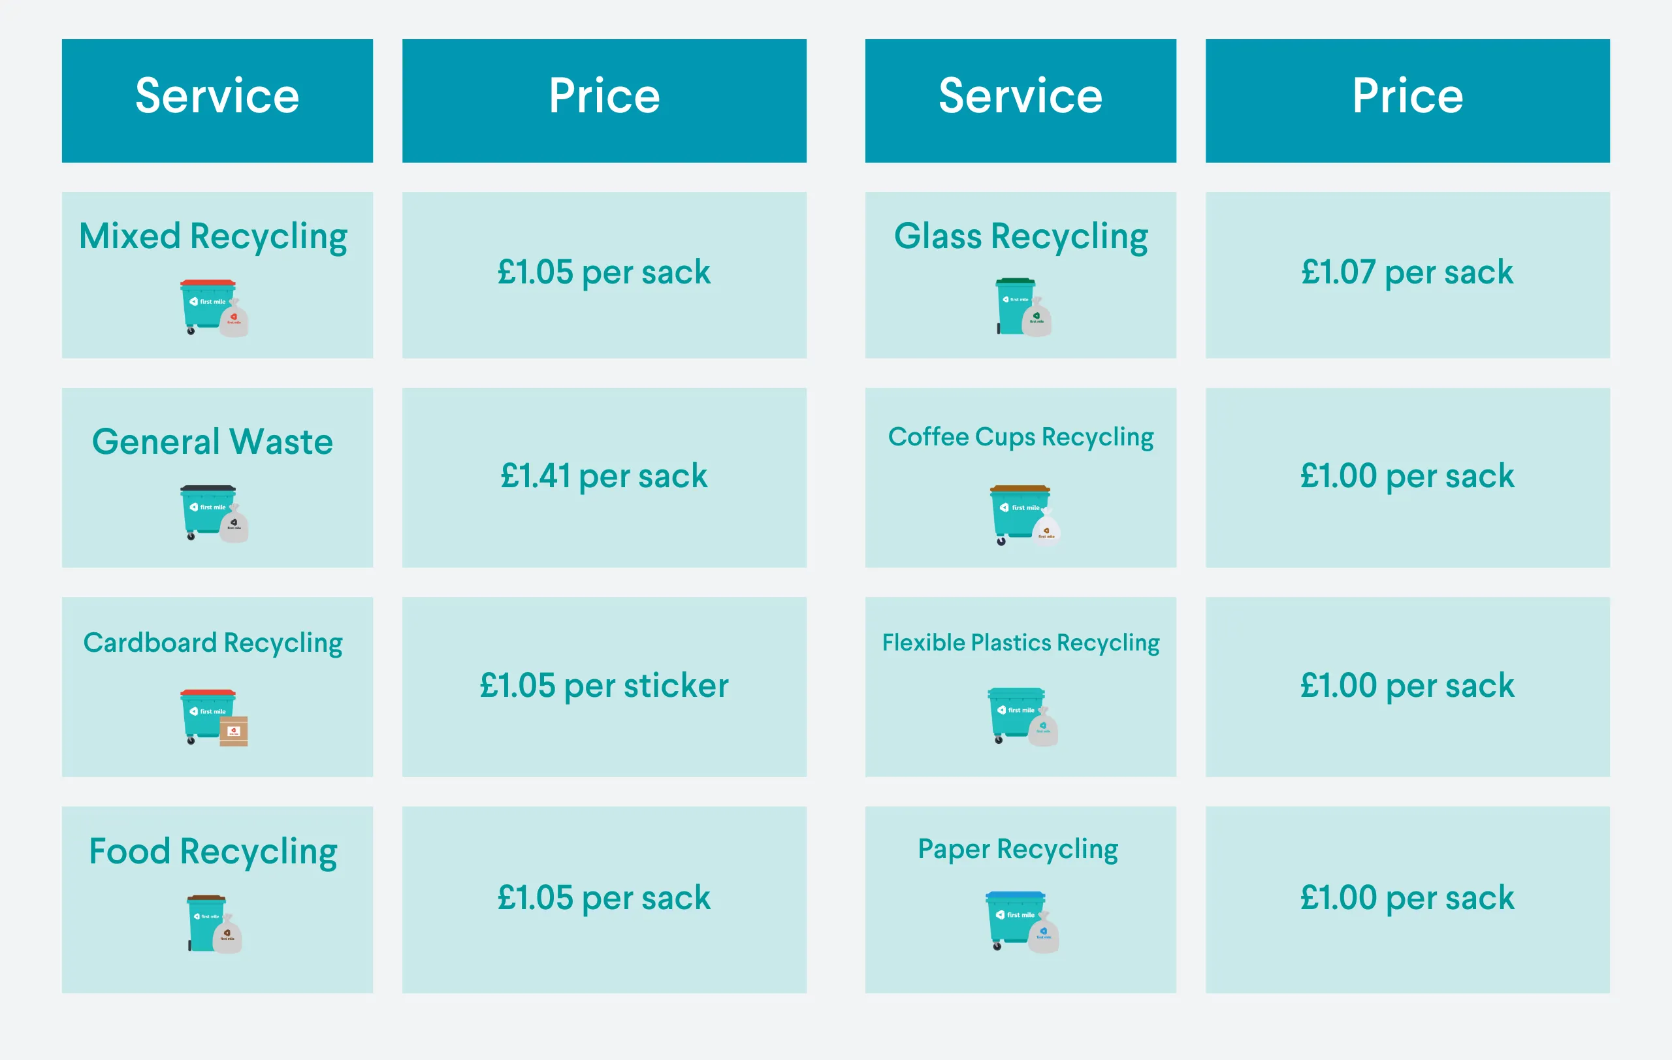
Task: Click the General Waste black-lid bin icon
Action: 213,513
